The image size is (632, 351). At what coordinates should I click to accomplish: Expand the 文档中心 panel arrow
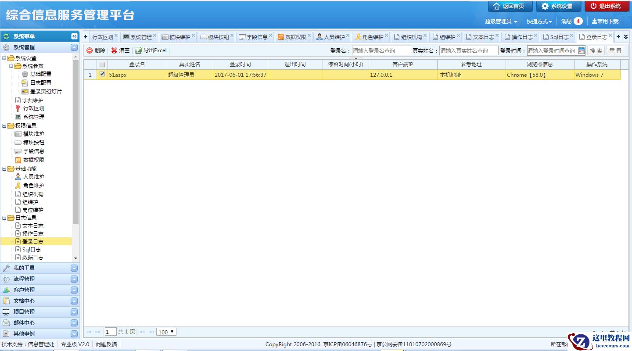click(x=74, y=301)
